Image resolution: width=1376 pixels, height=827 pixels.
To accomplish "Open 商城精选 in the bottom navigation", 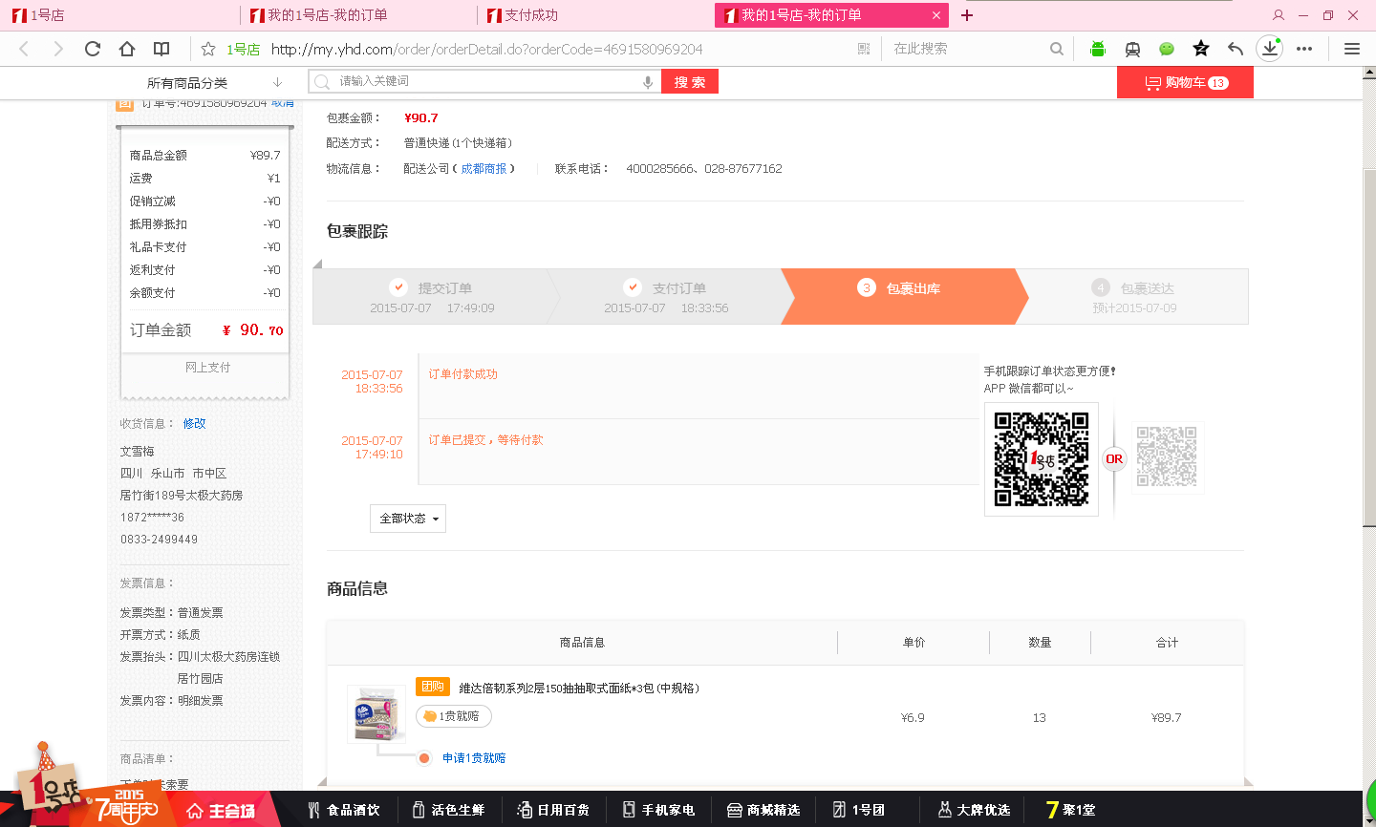I will coord(763,810).
